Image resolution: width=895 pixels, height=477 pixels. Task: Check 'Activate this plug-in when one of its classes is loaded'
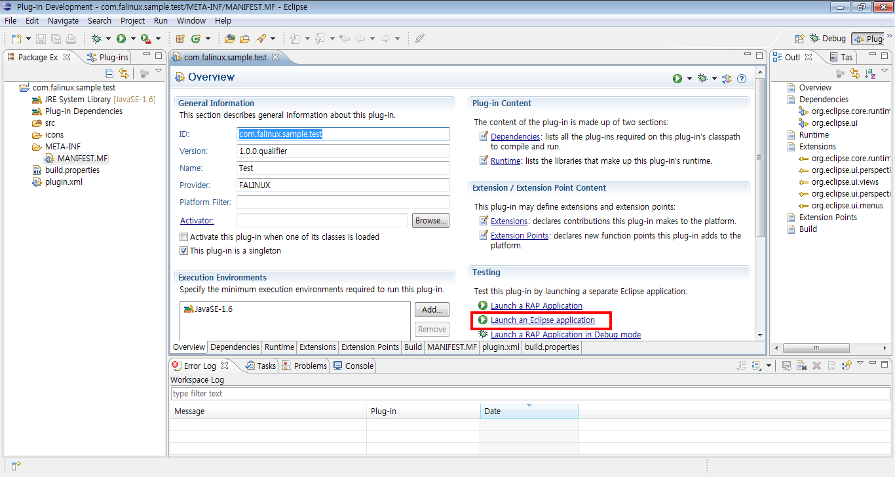[x=184, y=237]
